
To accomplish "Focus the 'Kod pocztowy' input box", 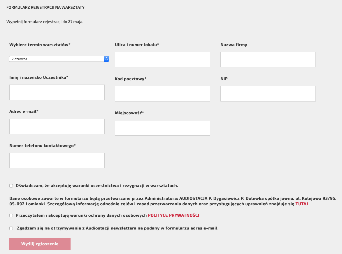I will tap(162, 94).
